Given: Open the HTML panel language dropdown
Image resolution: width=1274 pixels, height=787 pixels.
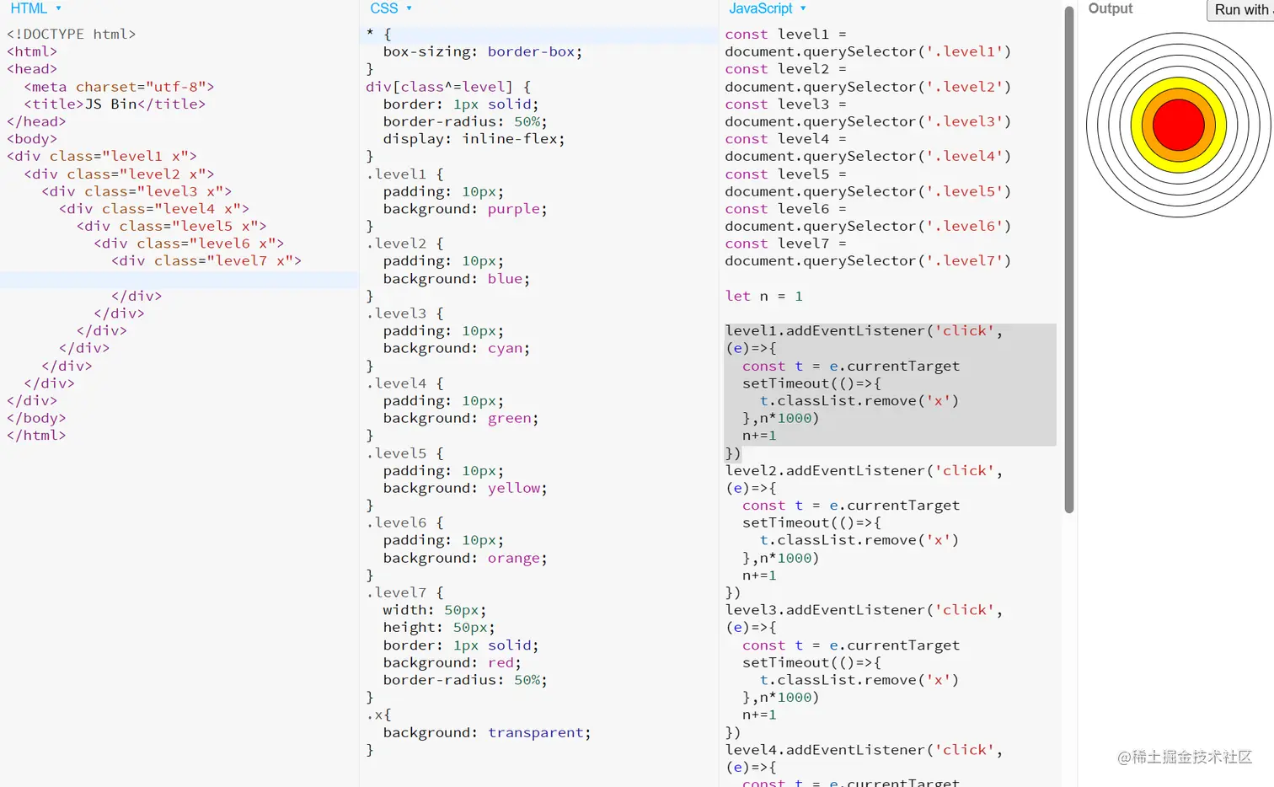Looking at the screenshot, I should coord(35,8).
